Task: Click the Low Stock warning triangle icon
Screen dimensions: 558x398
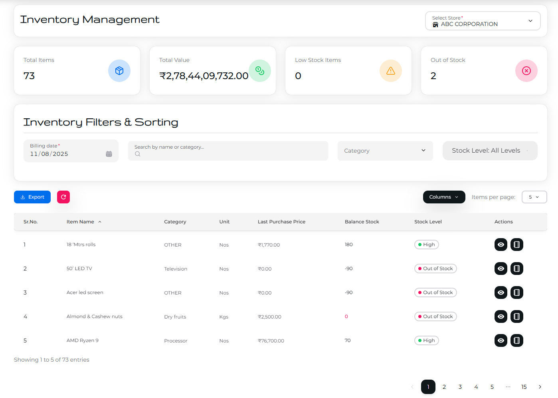Action: coord(390,71)
